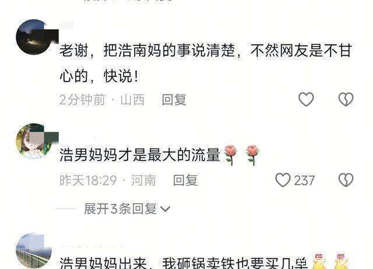Tap the second rose emoji in the comment
Image resolution: width=373 pixels, height=269 pixels.
tap(252, 155)
